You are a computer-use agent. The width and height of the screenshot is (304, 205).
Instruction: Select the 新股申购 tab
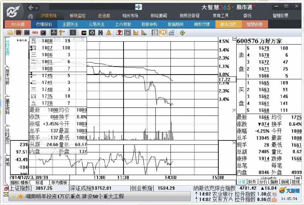(149, 24)
